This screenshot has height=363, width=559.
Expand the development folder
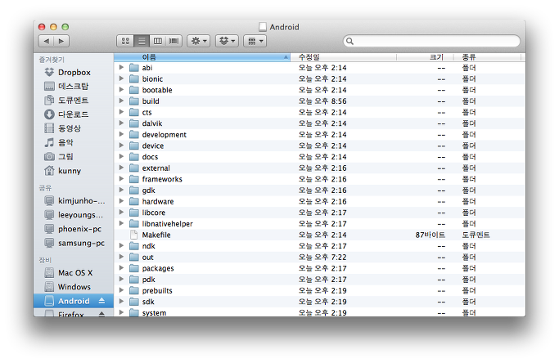click(121, 134)
